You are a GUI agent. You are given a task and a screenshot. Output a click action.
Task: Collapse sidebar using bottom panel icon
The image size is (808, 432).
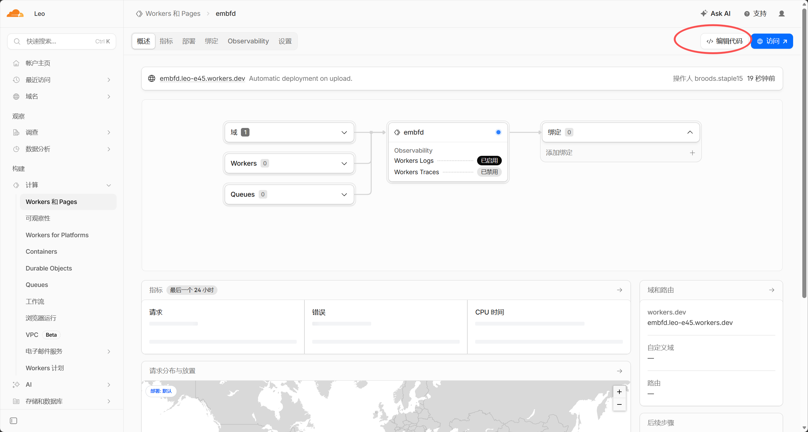click(x=13, y=421)
